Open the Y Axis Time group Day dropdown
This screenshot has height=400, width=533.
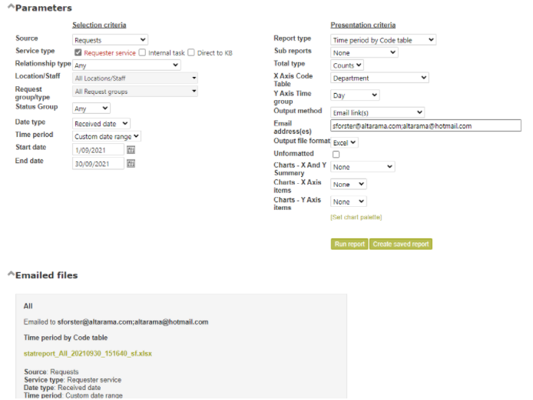355,95
